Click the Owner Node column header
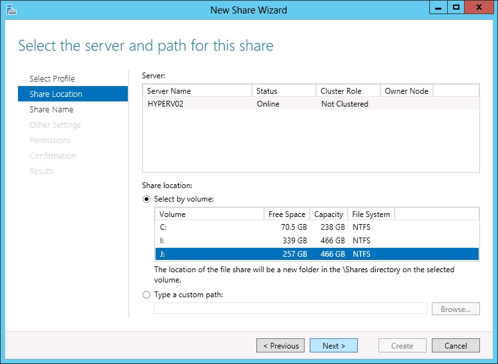 pyautogui.click(x=407, y=91)
